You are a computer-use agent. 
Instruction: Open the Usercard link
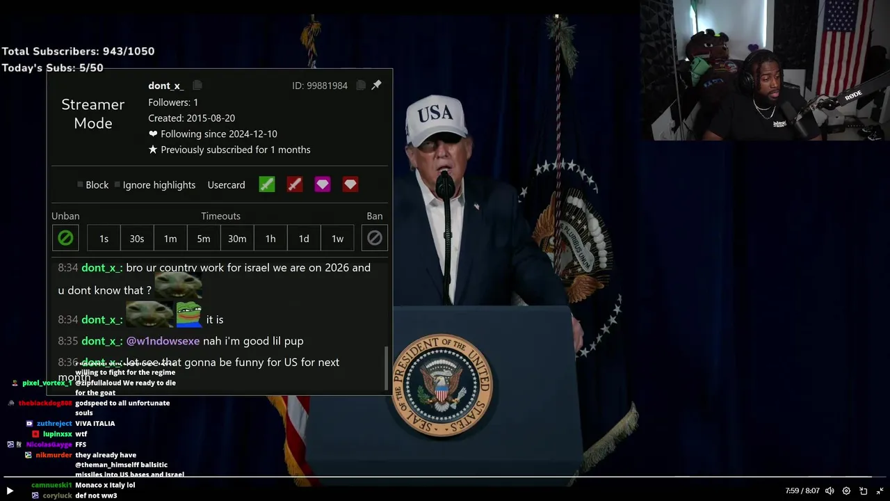tap(226, 185)
